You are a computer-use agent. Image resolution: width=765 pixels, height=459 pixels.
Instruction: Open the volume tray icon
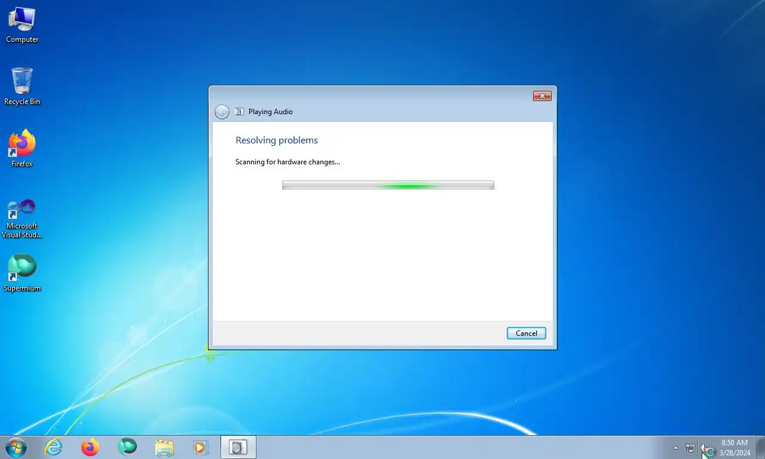(705, 448)
